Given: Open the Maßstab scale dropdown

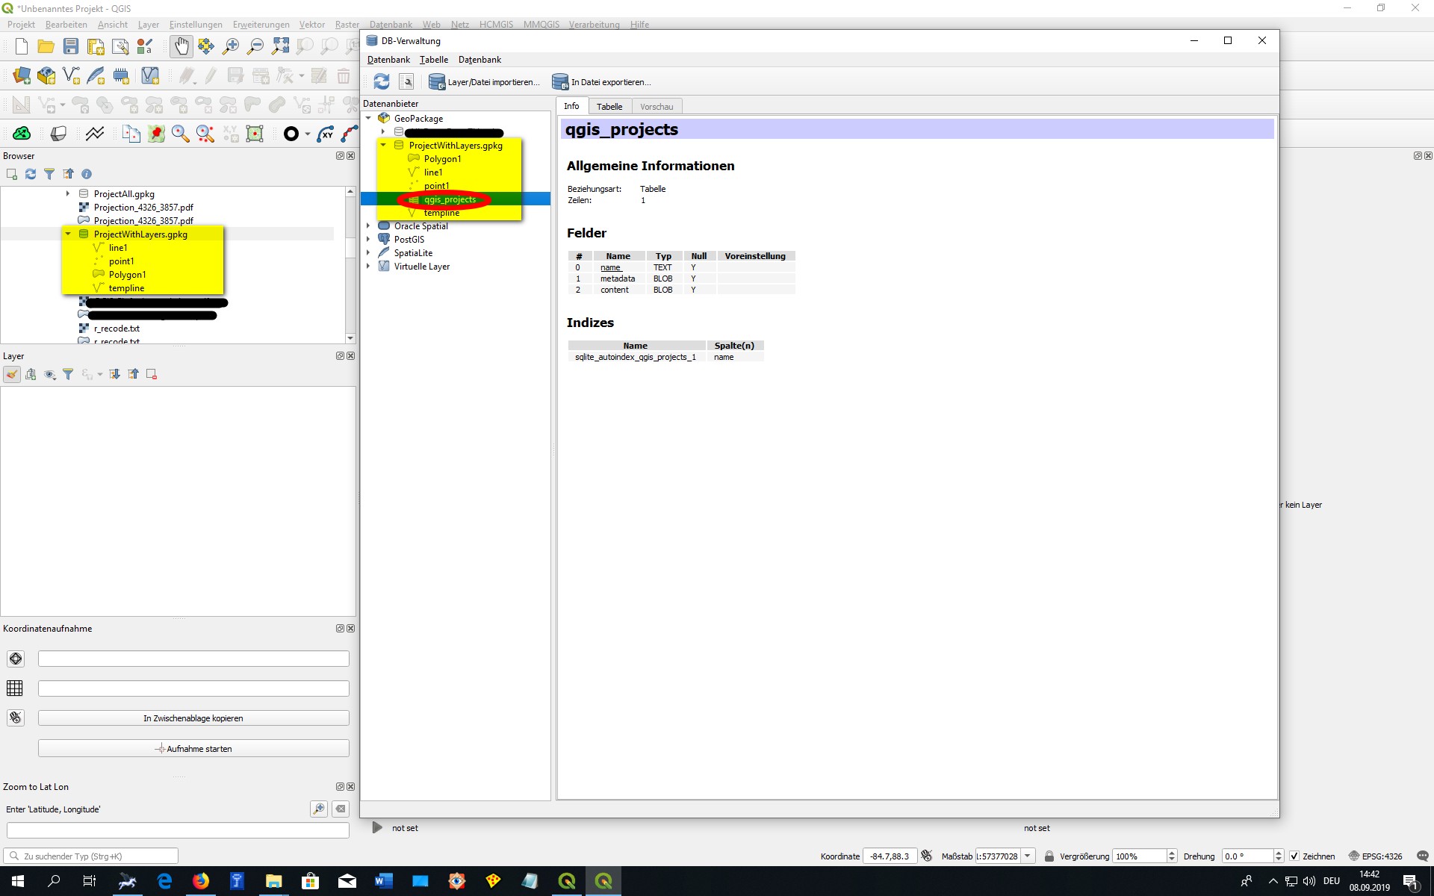Looking at the screenshot, I should tap(1028, 856).
